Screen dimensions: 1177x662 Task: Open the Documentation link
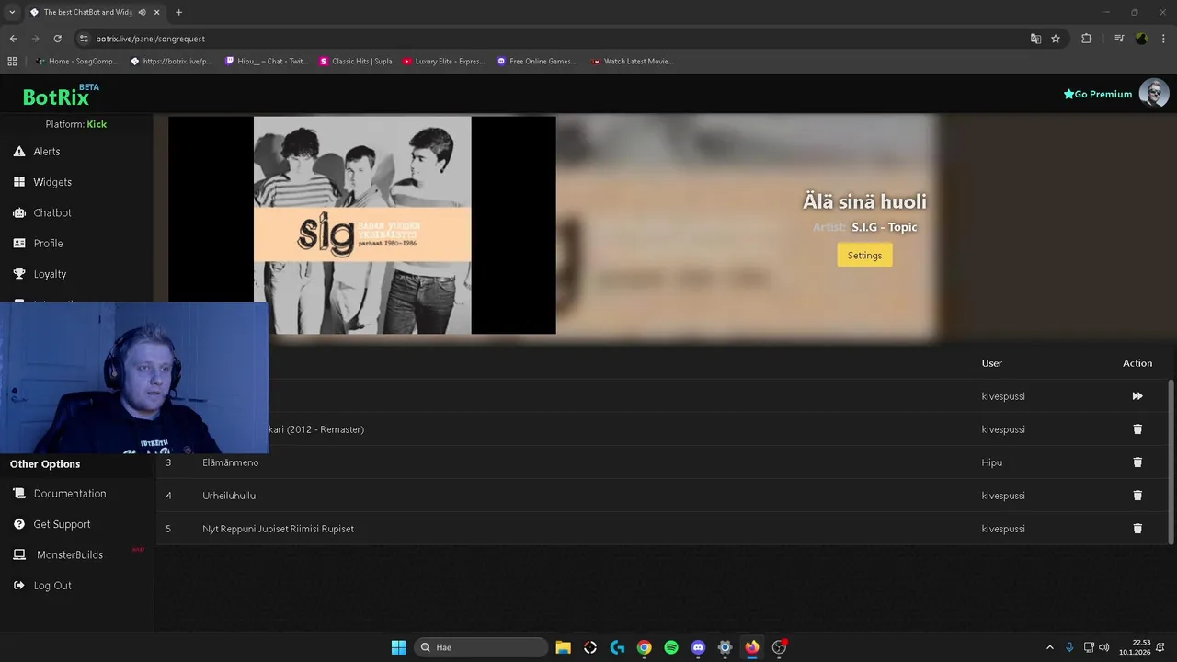click(x=70, y=494)
